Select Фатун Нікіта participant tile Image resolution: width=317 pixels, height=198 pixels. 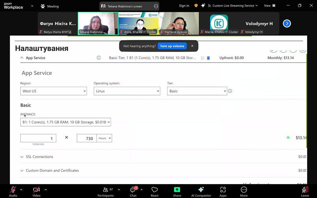point(58,23)
